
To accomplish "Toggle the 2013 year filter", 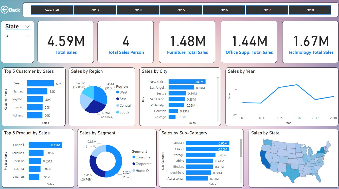I will click(95, 10).
